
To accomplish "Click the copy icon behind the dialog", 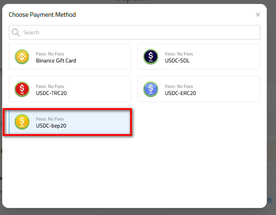I will [x=269, y=200].
